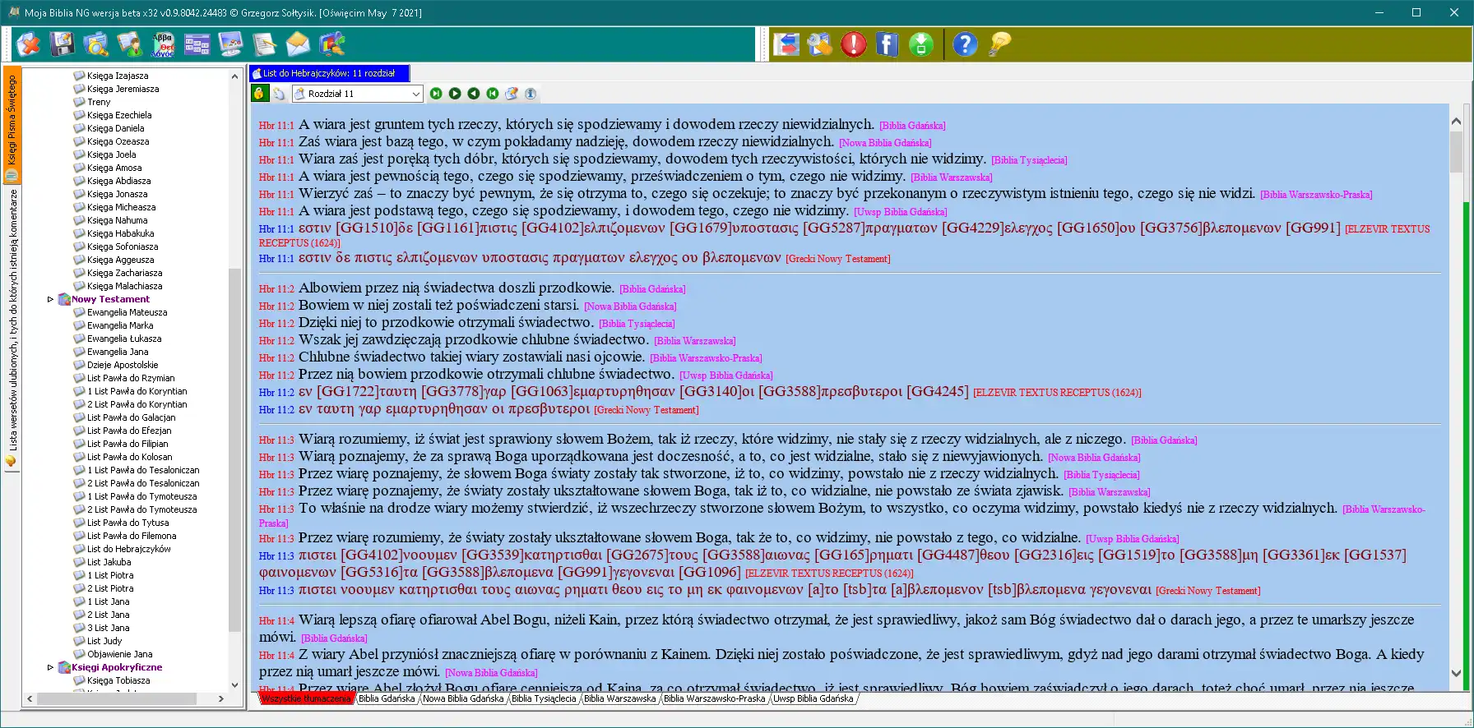The width and height of the screenshot is (1474, 728).
Task: Click the person with book icon
Action: click(x=129, y=44)
